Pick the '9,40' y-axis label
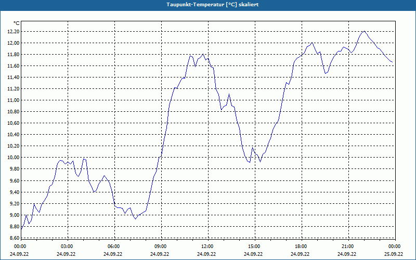 [15, 192]
